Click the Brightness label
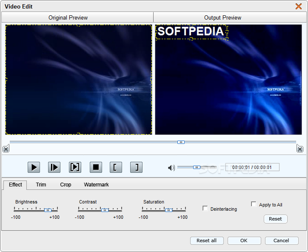The height and width of the screenshot is (252, 308). click(x=26, y=202)
